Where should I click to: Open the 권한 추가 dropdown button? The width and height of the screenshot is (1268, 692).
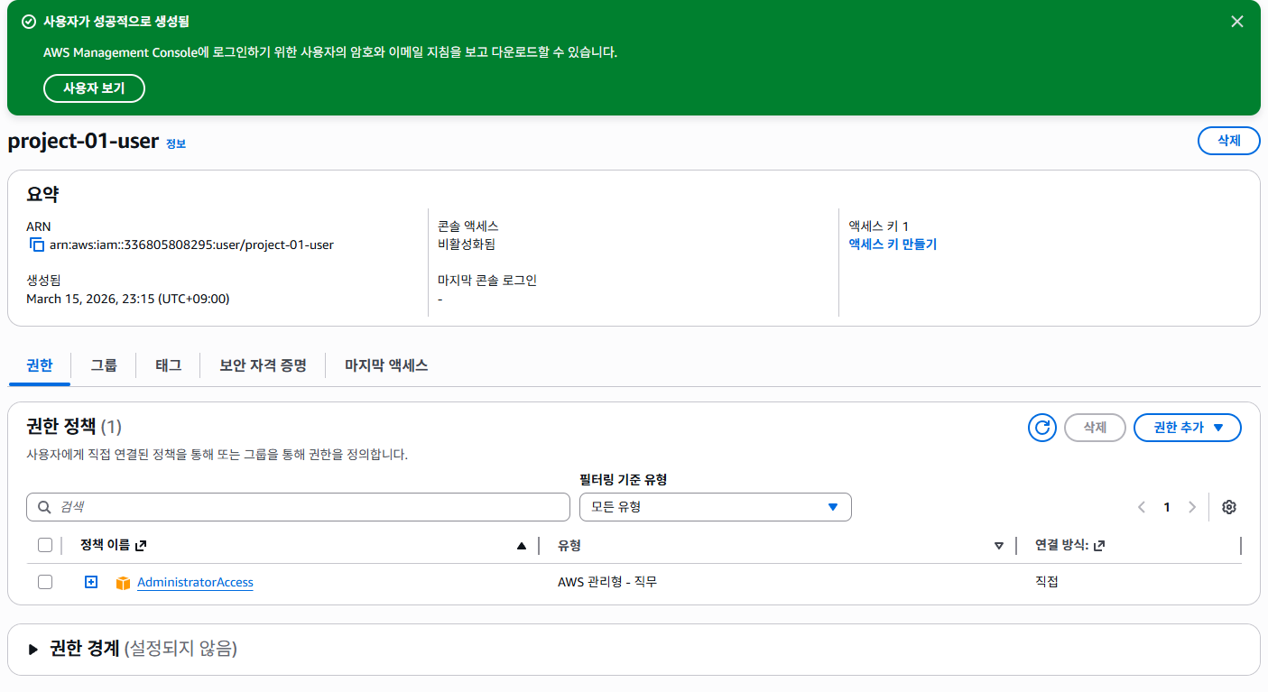pos(1188,428)
